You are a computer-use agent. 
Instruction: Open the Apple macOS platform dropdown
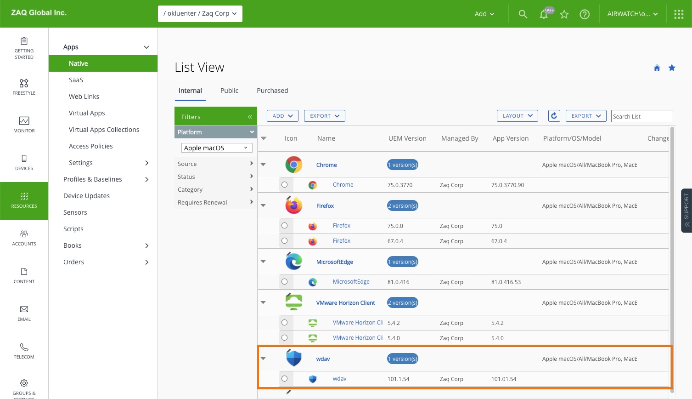click(x=216, y=148)
